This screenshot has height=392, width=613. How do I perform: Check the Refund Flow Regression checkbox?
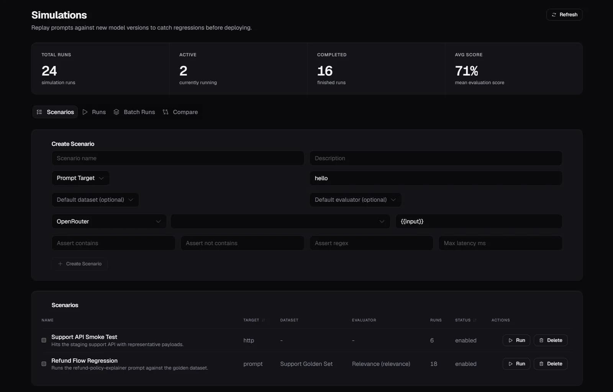click(44, 364)
